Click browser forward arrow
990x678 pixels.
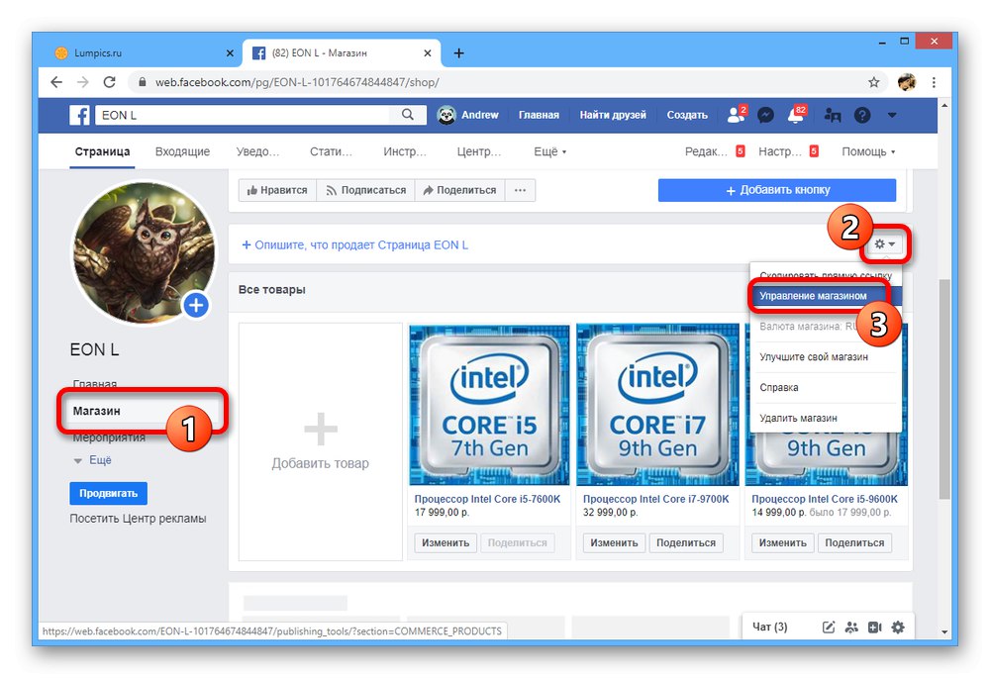coord(83,82)
